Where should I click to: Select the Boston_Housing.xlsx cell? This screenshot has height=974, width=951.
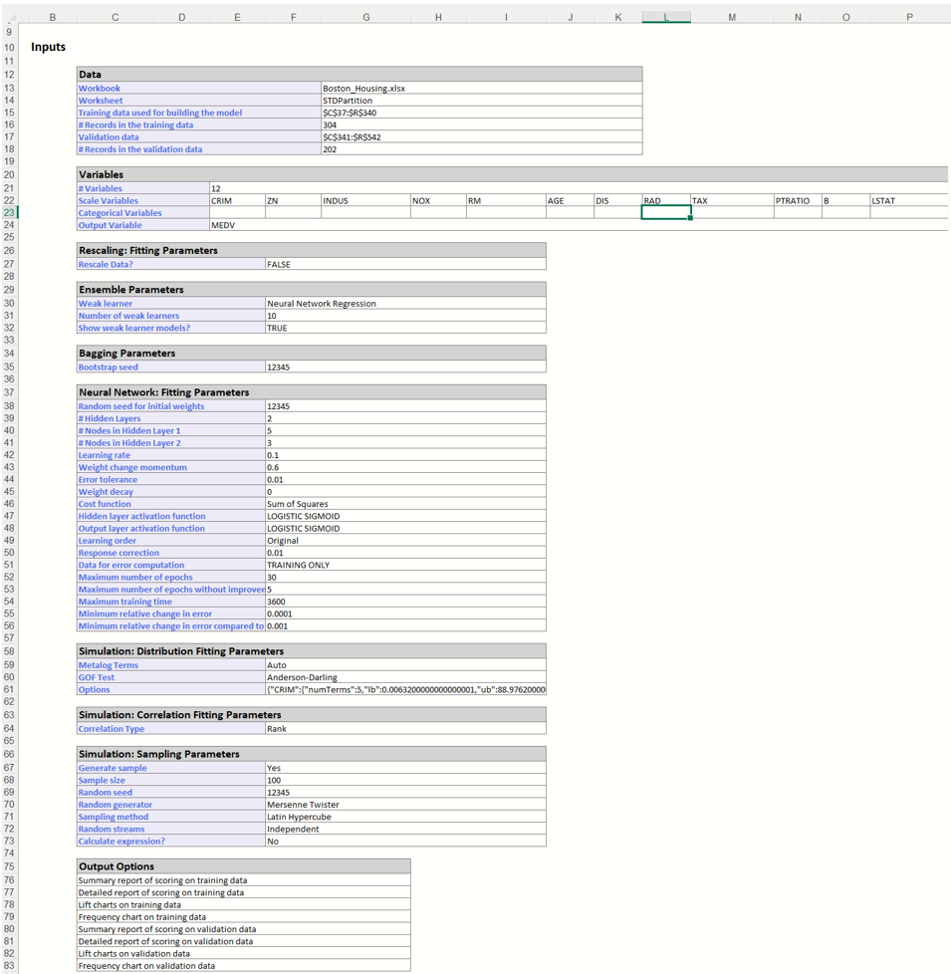(x=363, y=89)
